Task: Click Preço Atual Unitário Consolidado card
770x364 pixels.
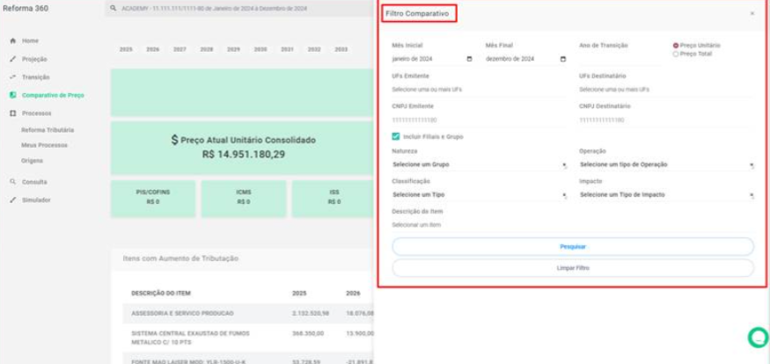Action: click(243, 149)
